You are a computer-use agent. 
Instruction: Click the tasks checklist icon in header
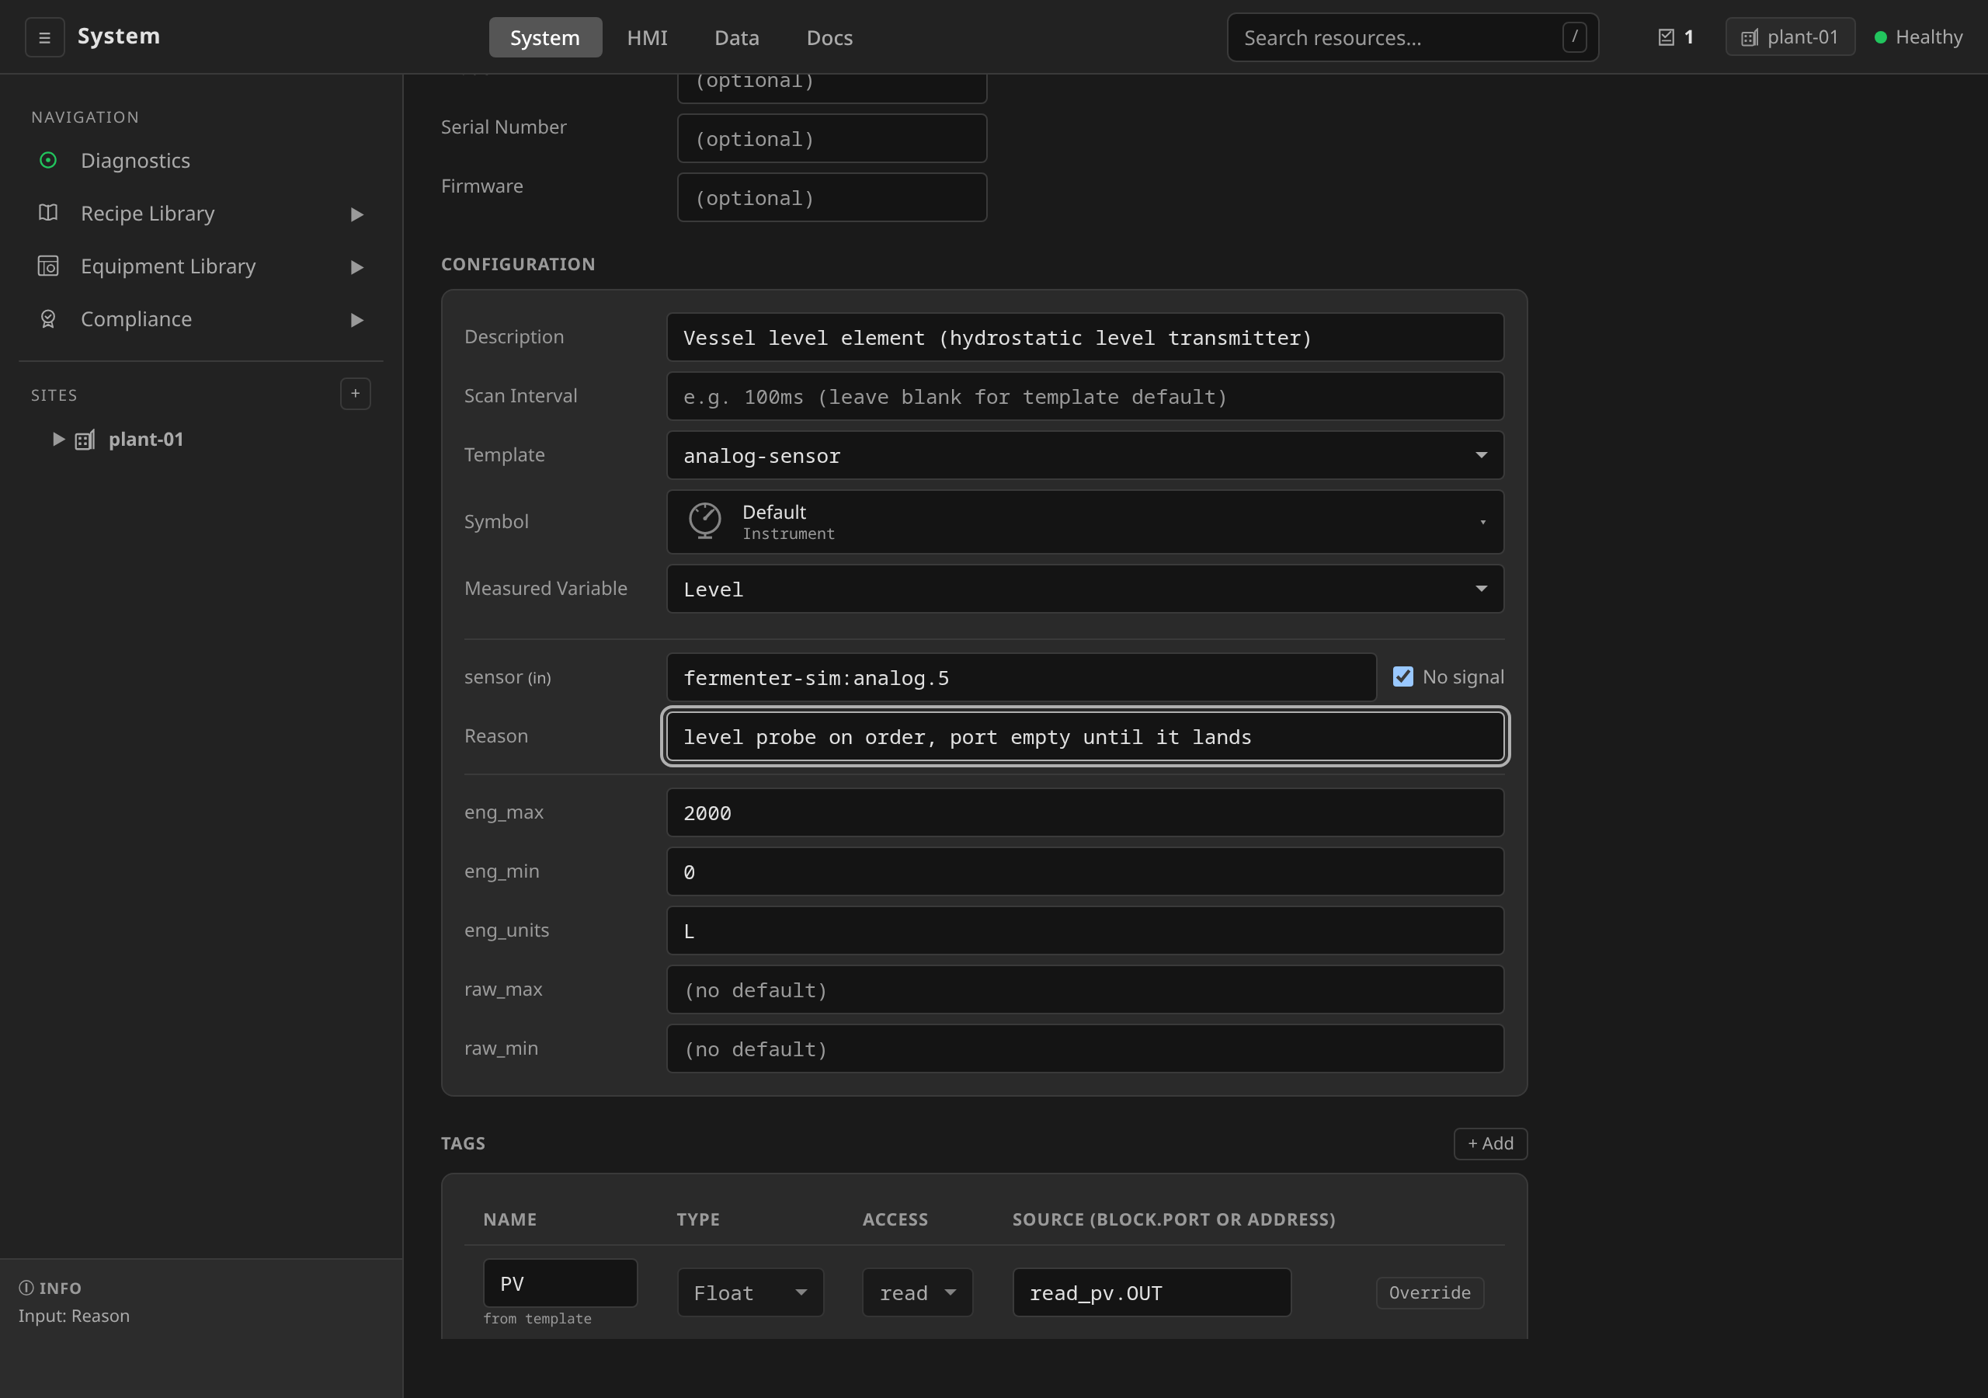1666,37
